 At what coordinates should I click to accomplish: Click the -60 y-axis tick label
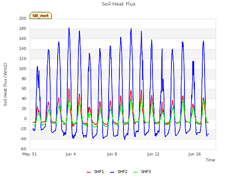[x=23, y=149]
